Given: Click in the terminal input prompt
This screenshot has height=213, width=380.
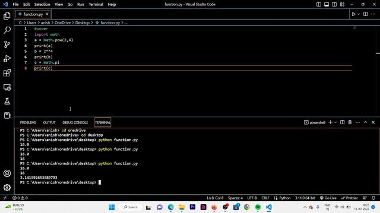Looking at the screenshot, I should (x=100, y=182).
